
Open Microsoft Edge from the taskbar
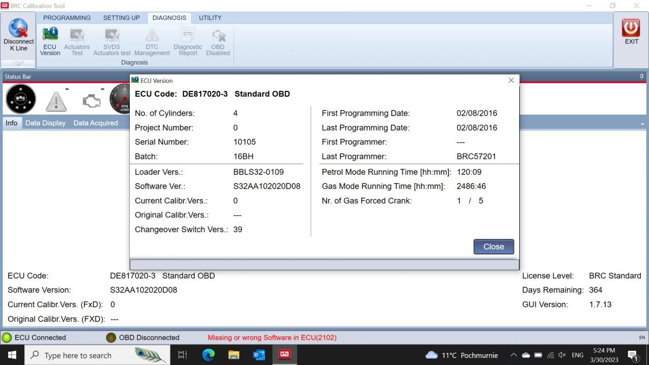tap(208, 355)
